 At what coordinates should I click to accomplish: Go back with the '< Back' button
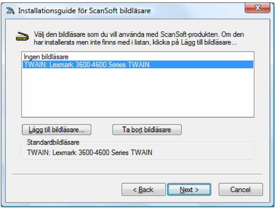(x=143, y=189)
